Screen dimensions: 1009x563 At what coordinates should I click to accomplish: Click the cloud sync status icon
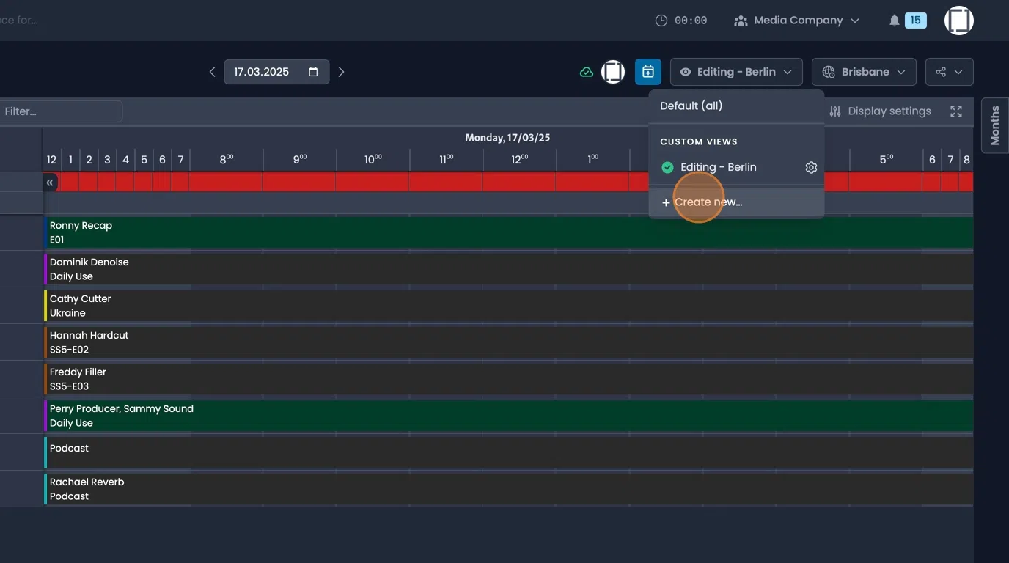pyautogui.click(x=586, y=71)
